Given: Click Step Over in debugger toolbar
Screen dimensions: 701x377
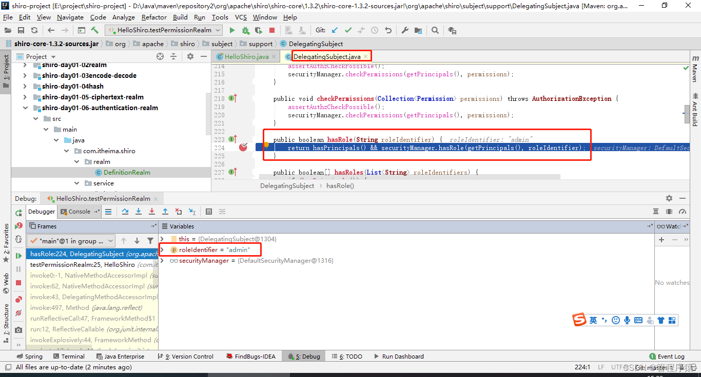Looking at the screenshot, I should click(125, 212).
